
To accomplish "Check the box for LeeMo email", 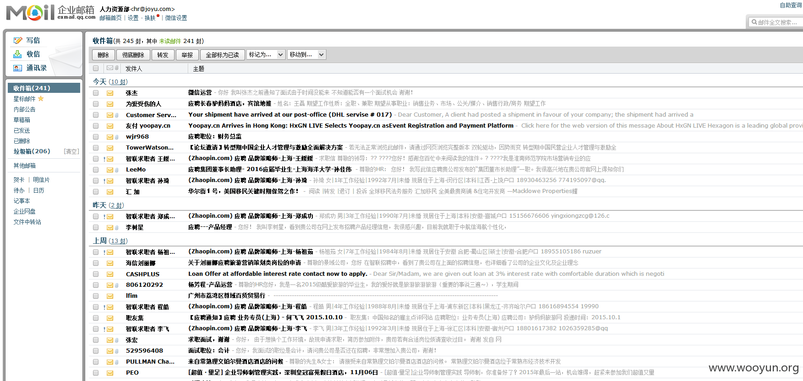I will [x=96, y=170].
